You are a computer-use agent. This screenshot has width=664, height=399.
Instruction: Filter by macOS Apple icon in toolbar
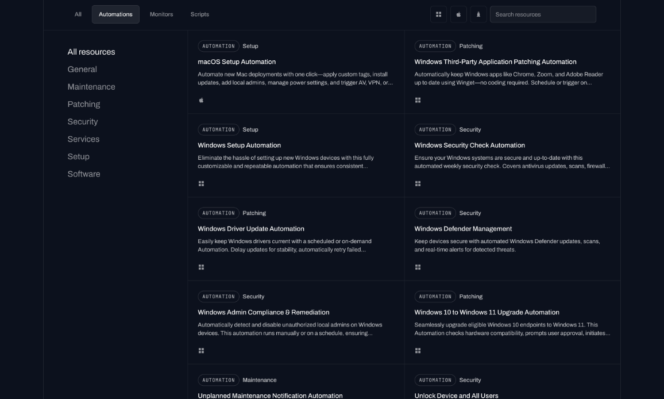pyautogui.click(x=458, y=14)
